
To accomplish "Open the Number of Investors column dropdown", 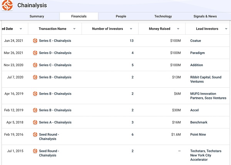I will coord(131,29).
